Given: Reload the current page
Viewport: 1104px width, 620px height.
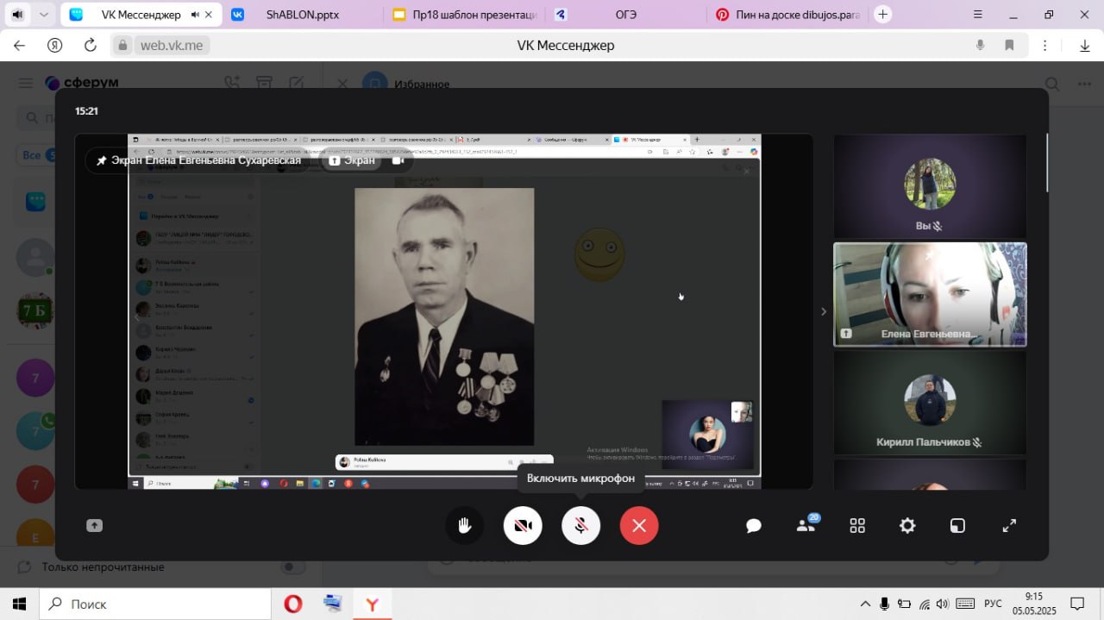Looking at the screenshot, I should point(90,46).
